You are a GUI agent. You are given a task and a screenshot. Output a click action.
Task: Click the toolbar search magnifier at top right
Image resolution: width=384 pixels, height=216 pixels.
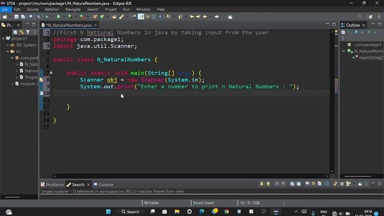tap(359, 17)
